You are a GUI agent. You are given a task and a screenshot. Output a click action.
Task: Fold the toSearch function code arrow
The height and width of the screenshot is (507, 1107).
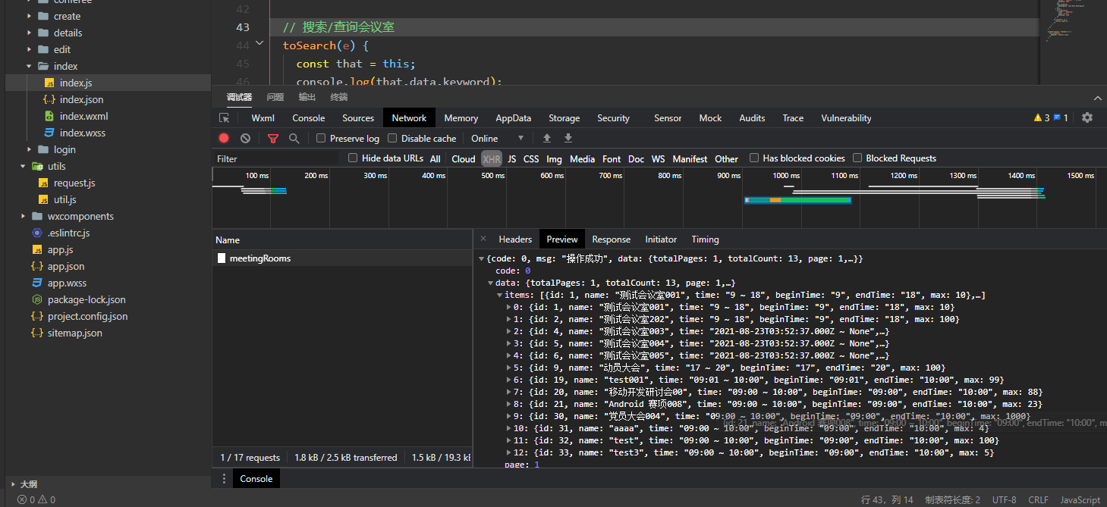[260, 44]
